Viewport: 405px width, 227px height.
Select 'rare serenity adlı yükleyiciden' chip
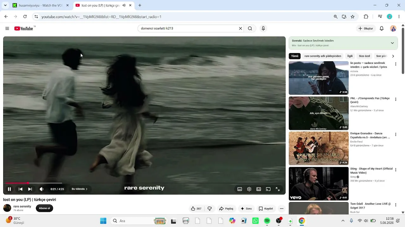[x=323, y=56]
